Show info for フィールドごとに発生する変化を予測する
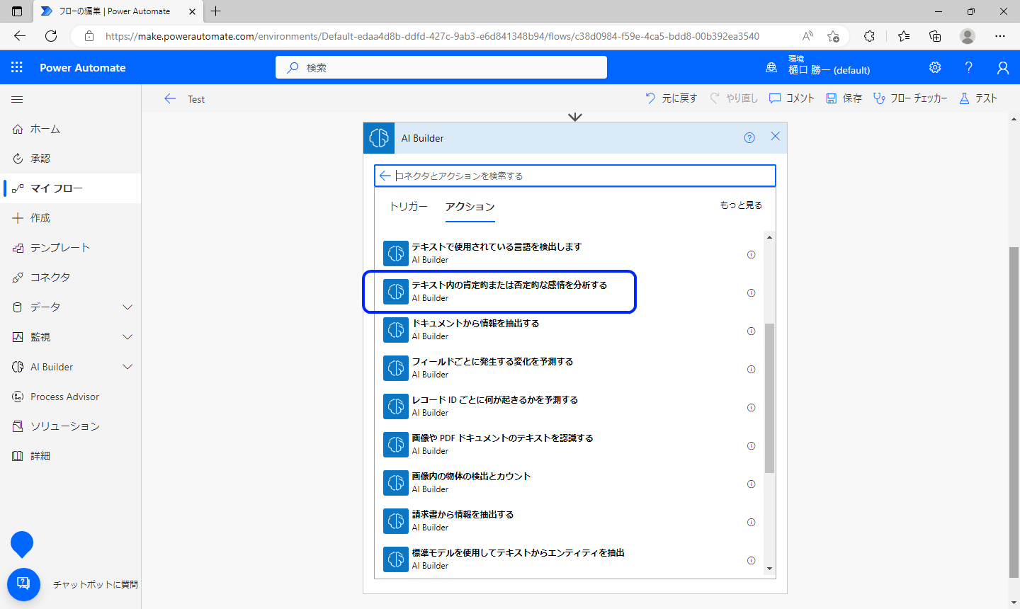Screen dimensions: 1020x609 click(x=751, y=369)
